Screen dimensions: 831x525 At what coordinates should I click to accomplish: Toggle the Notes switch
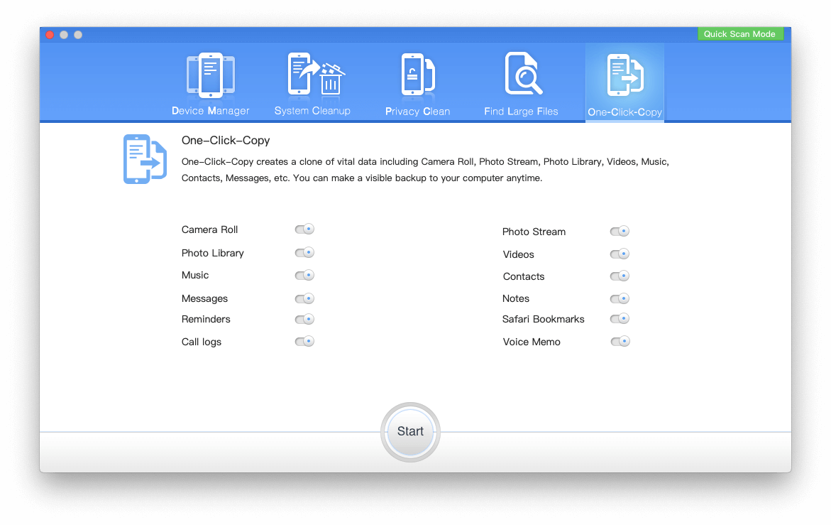point(620,298)
